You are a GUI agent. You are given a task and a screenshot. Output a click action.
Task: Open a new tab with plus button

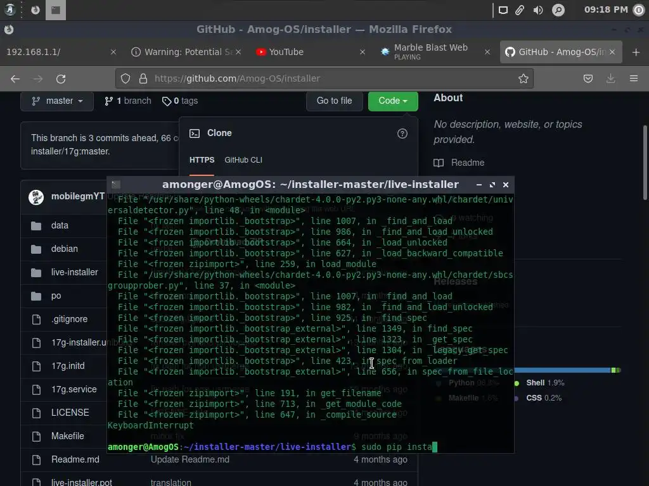pyautogui.click(x=636, y=52)
